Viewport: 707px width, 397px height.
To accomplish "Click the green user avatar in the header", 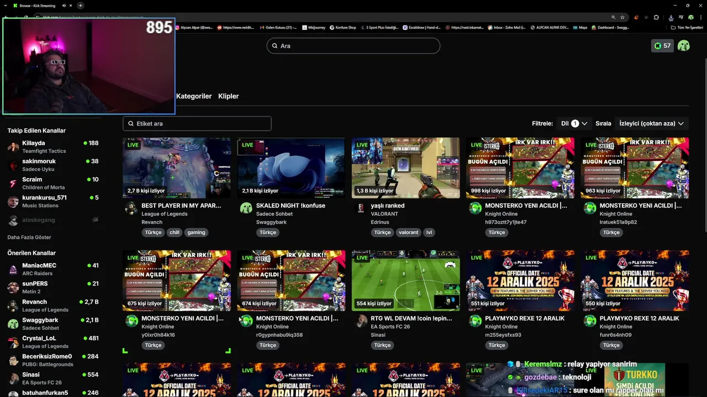I will [683, 46].
